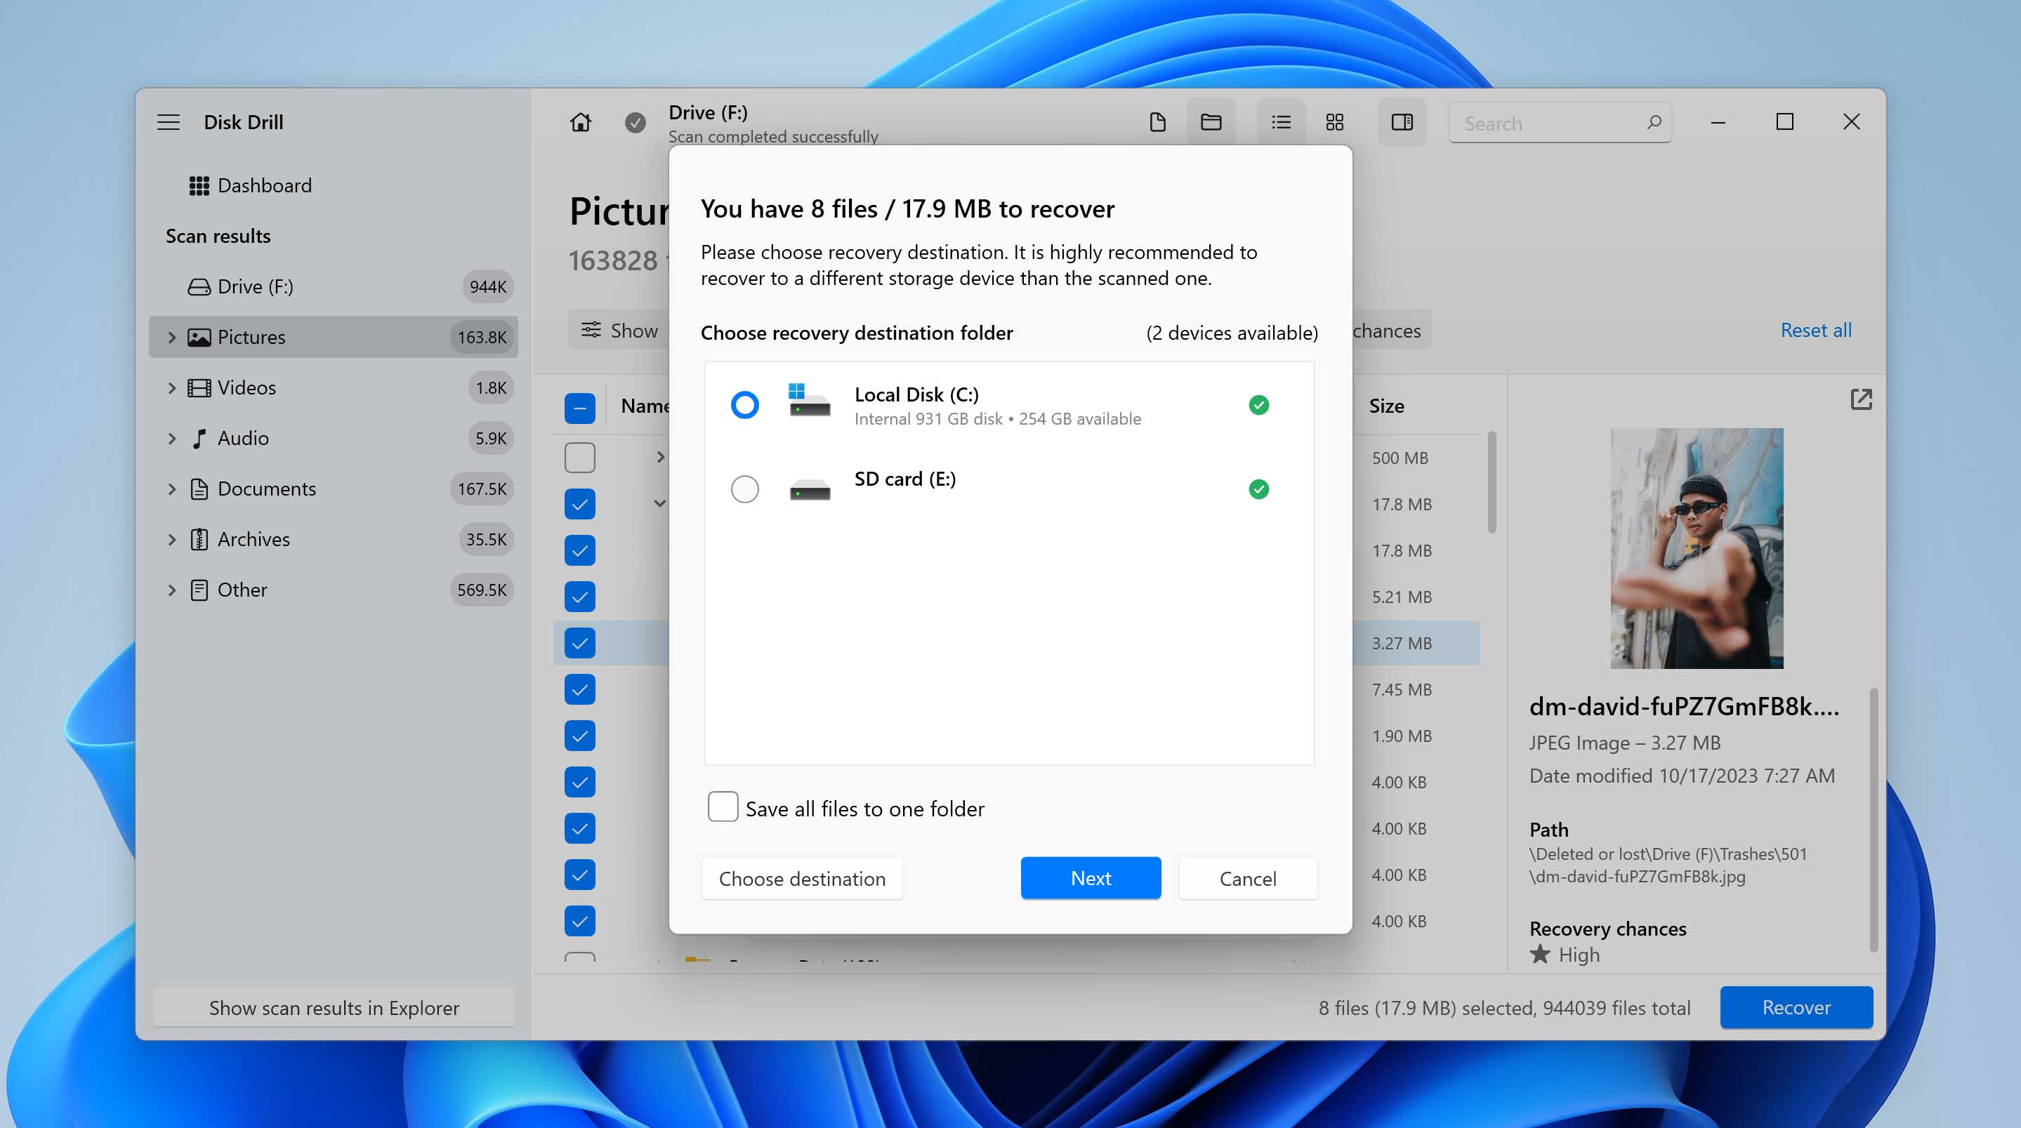The image size is (2021, 1128).
Task: Click Show scan results in Explorer
Action: (334, 1008)
